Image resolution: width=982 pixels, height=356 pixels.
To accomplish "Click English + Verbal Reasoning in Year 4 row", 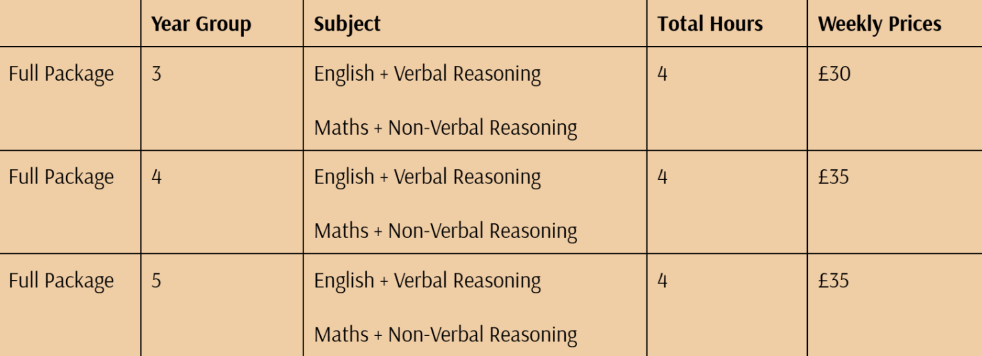I will [428, 177].
